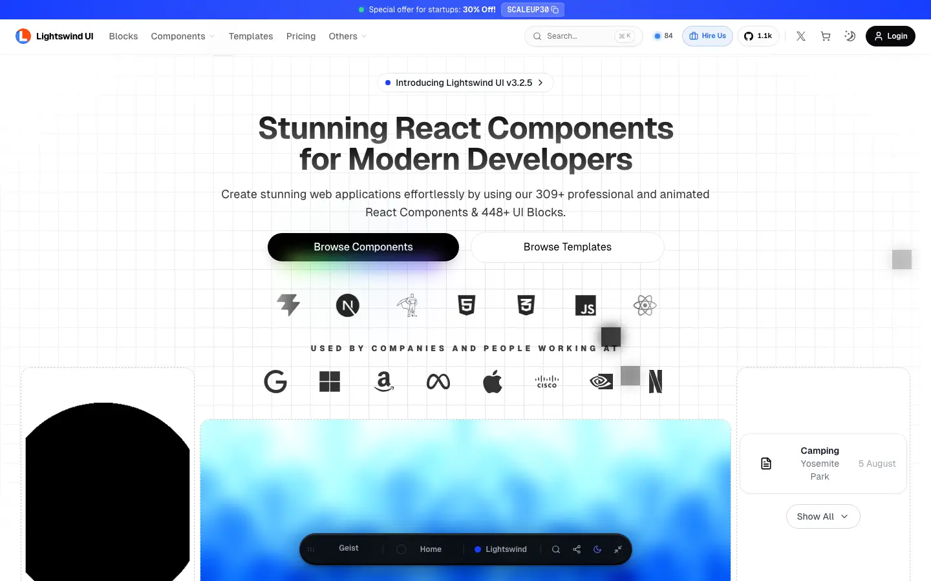Image resolution: width=931 pixels, height=581 pixels.
Task: Expand the Components dropdown
Action: coord(183,36)
